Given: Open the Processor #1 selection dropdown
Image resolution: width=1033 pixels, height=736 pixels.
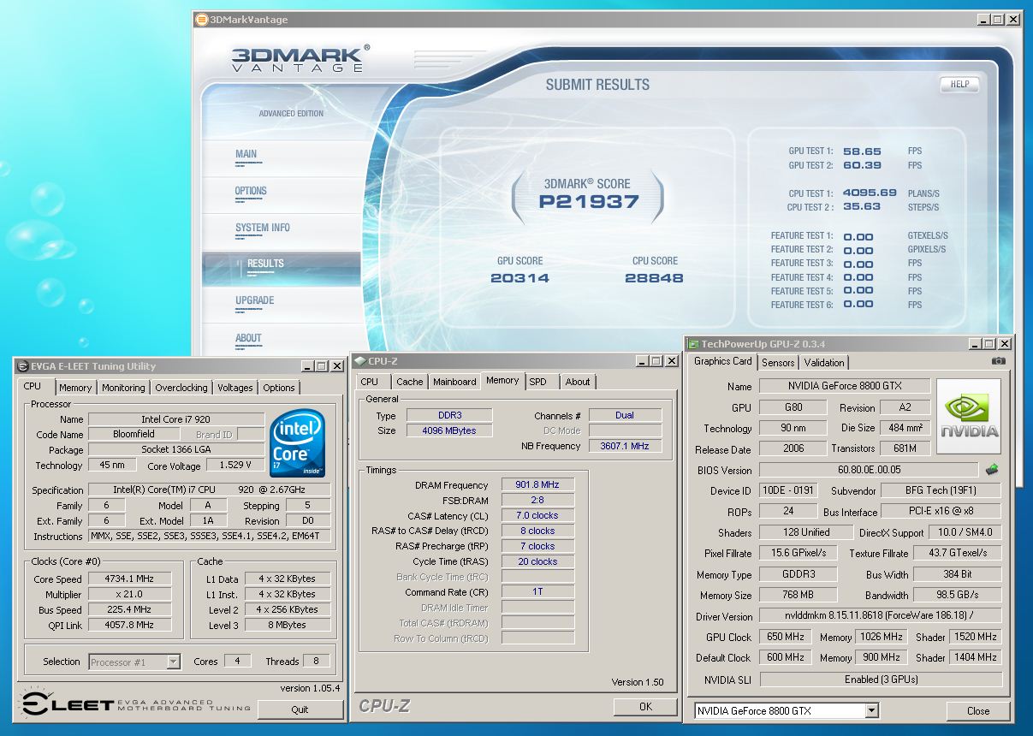Looking at the screenshot, I should click(x=174, y=662).
